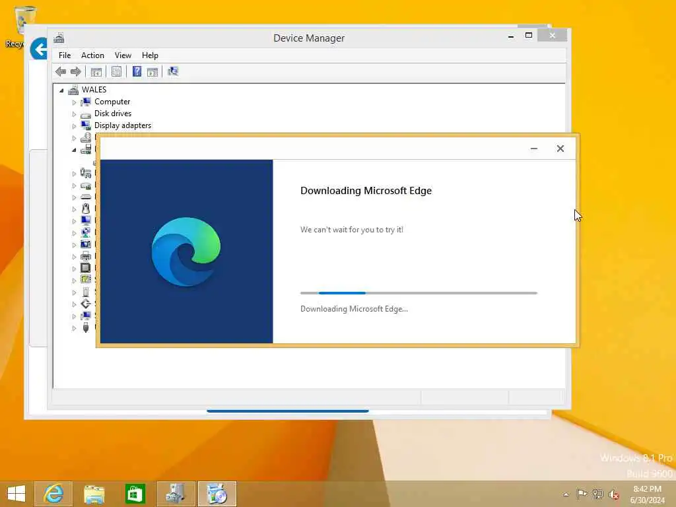Click the muted volume tray icon
This screenshot has height=507, width=676.
(x=613, y=494)
